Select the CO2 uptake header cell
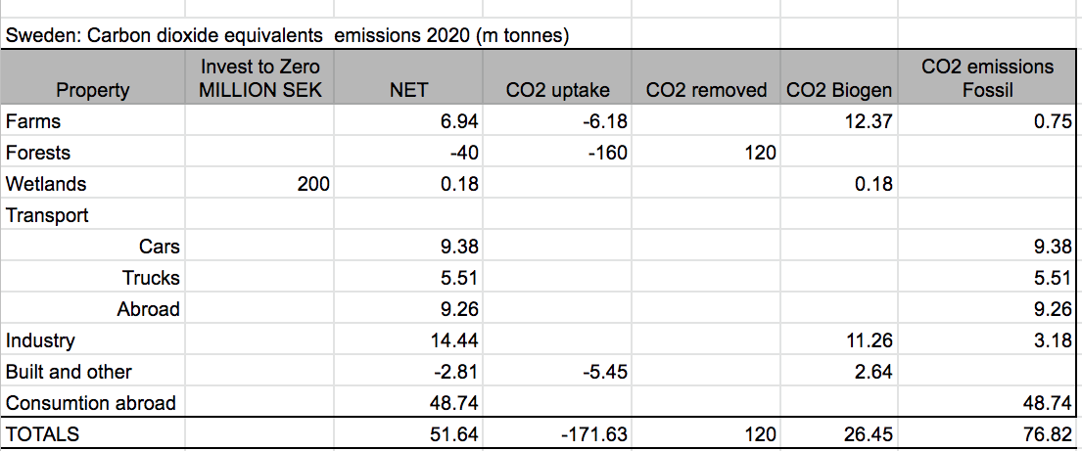The height and width of the screenshot is (451, 1082). (x=557, y=90)
